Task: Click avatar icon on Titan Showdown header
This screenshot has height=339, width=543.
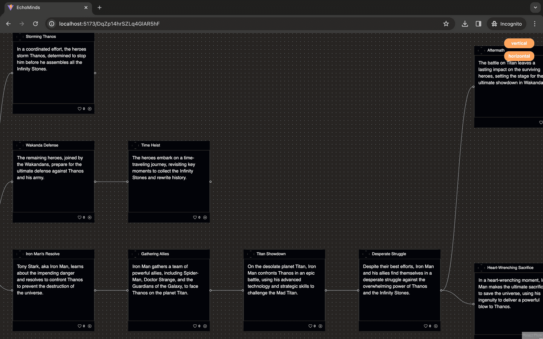Action: [251, 254]
